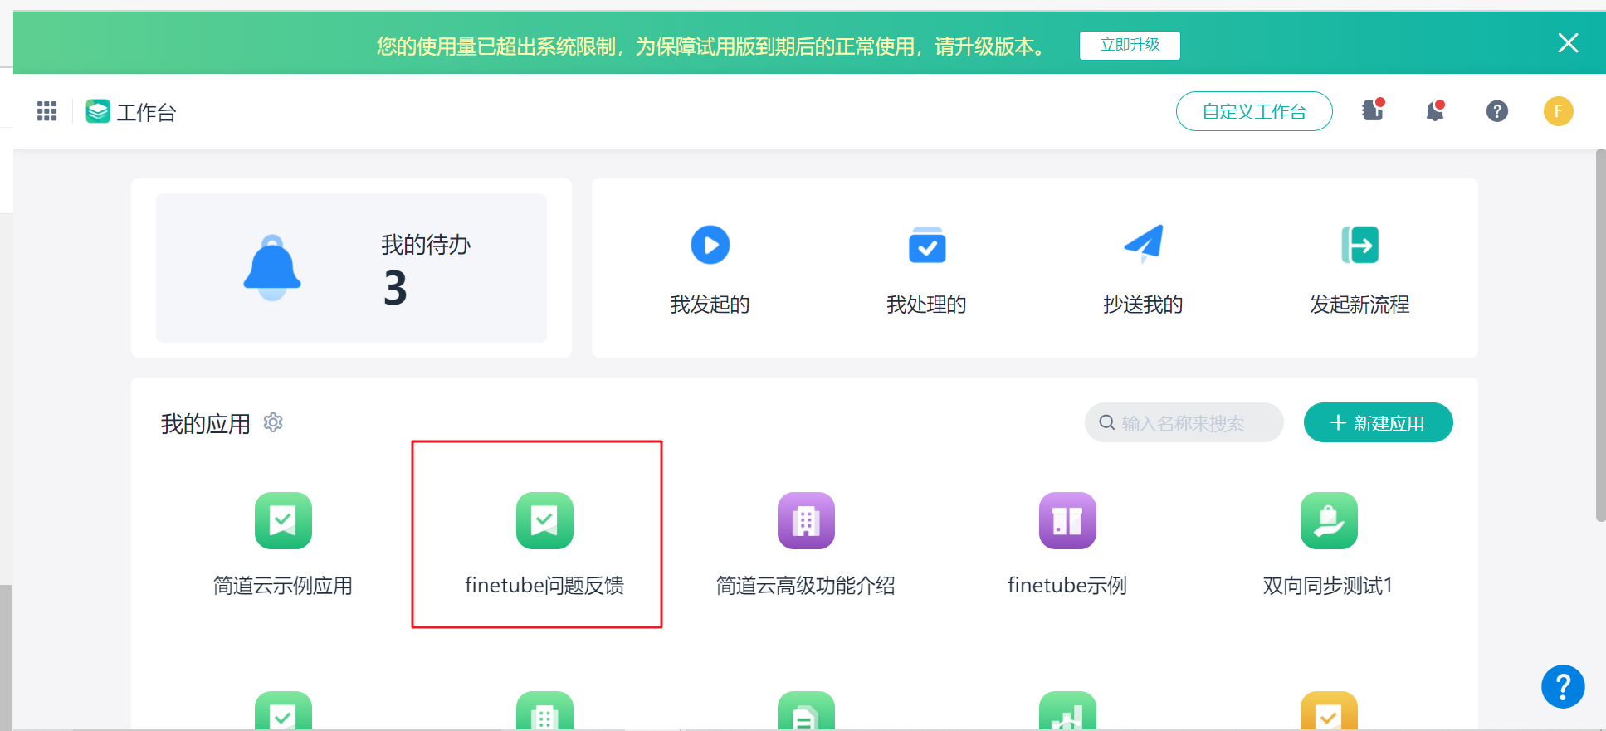Image resolution: width=1606 pixels, height=731 pixels.
Task: Click the 我的应用 section heading
Action: click(x=206, y=424)
